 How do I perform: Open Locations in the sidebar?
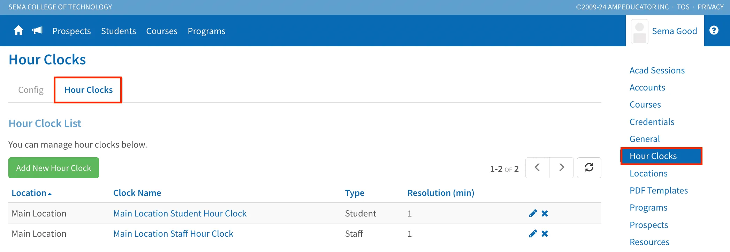click(648, 173)
